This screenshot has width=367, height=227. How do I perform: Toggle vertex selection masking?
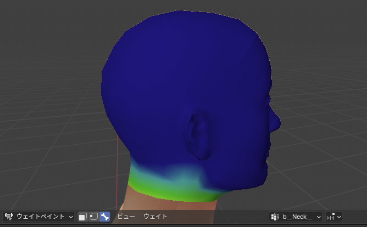point(93,217)
